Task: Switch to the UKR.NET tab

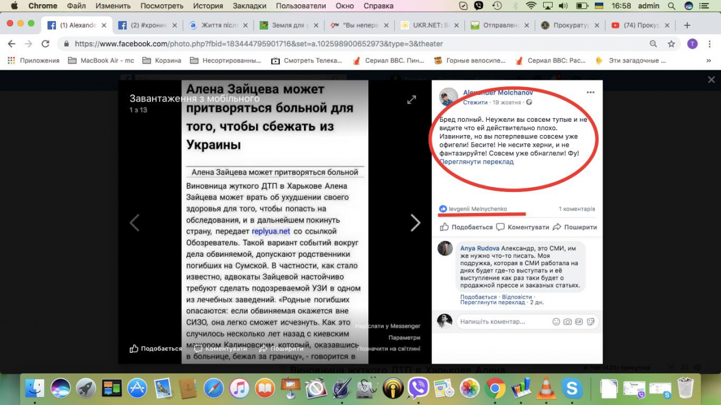Action: click(x=430, y=26)
